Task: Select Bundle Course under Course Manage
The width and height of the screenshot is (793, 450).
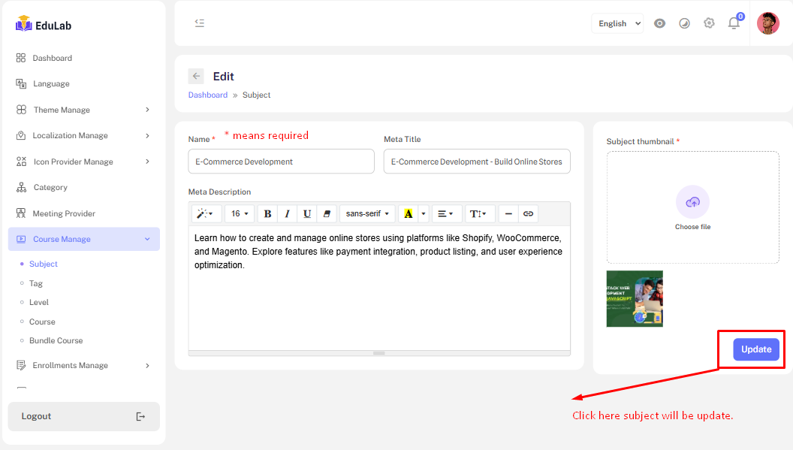Action: (56, 340)
